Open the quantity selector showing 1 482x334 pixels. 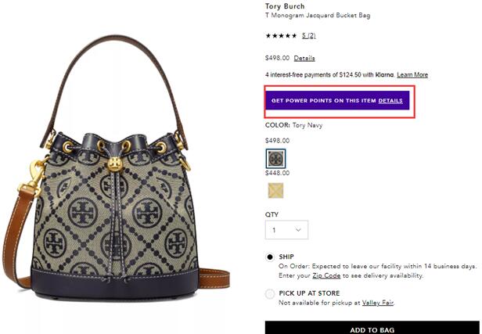(x=286, y=231)
